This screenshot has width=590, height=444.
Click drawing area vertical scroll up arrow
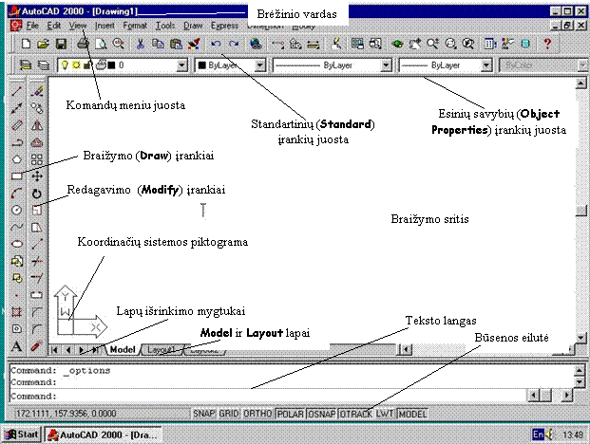click(580, 83)
